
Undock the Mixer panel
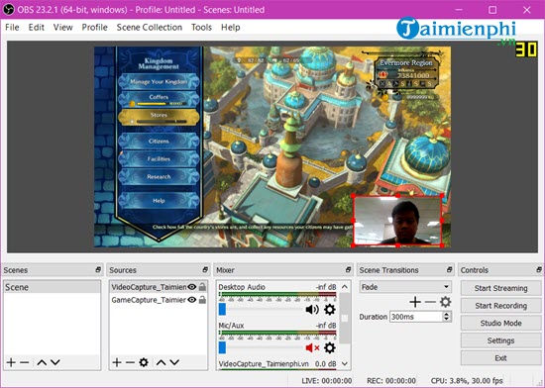click(x=348, y=269)
